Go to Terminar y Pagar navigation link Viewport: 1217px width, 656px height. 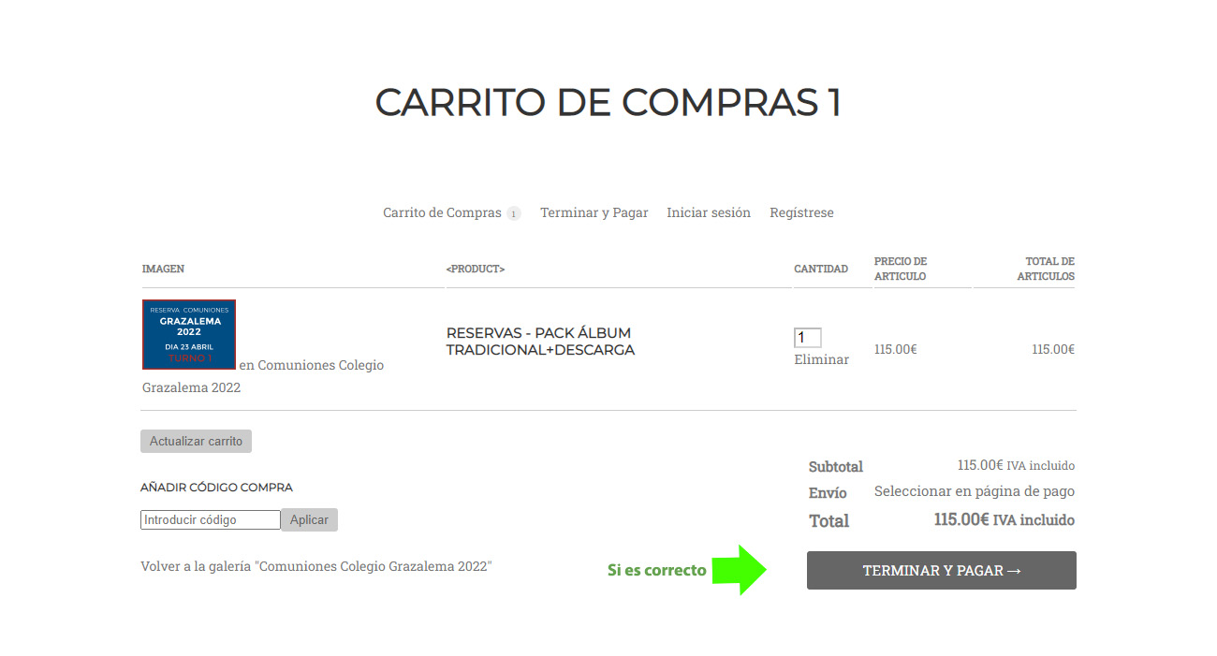pos(594,212)
